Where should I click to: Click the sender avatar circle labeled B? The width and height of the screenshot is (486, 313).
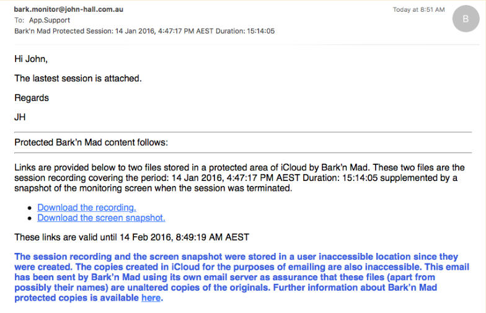(466, 20)
